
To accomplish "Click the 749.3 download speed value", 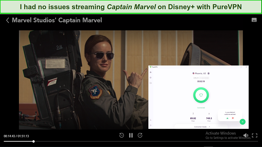I will click(209, 118).
